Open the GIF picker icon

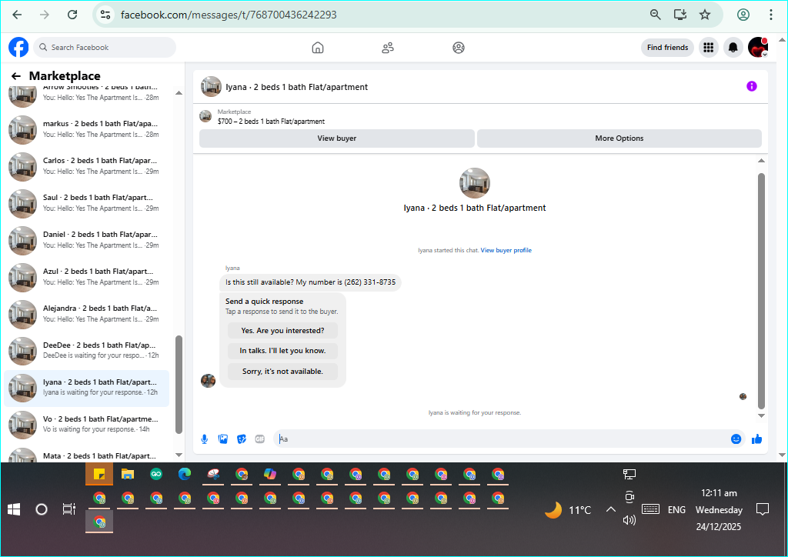click(x=260, y=439)
